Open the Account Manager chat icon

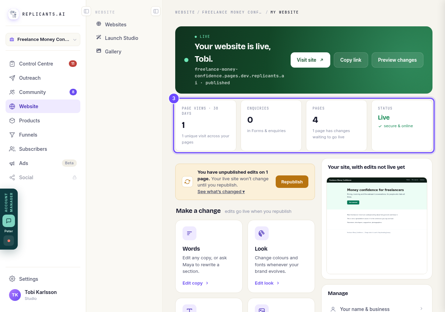[9, 221]
